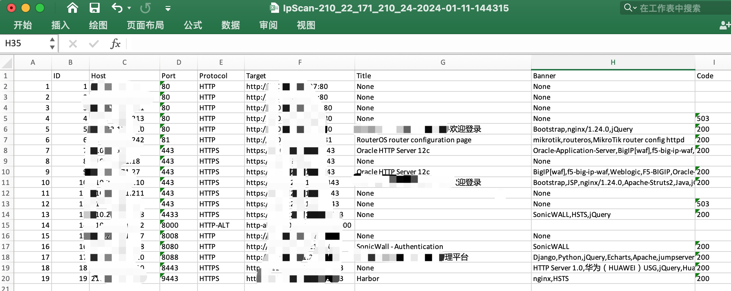Click the code cell "503" in row 5

[x=713, y=118]
